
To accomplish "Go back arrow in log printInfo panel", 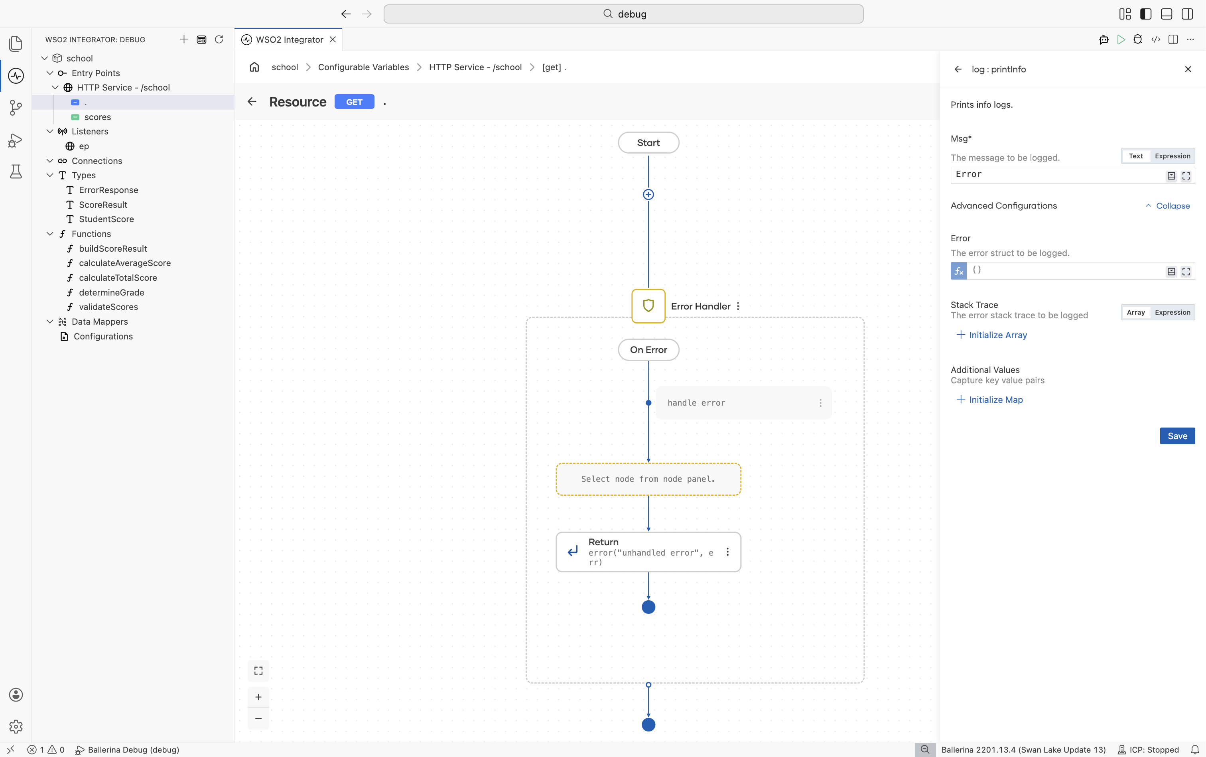I will (x=958, y=69).
